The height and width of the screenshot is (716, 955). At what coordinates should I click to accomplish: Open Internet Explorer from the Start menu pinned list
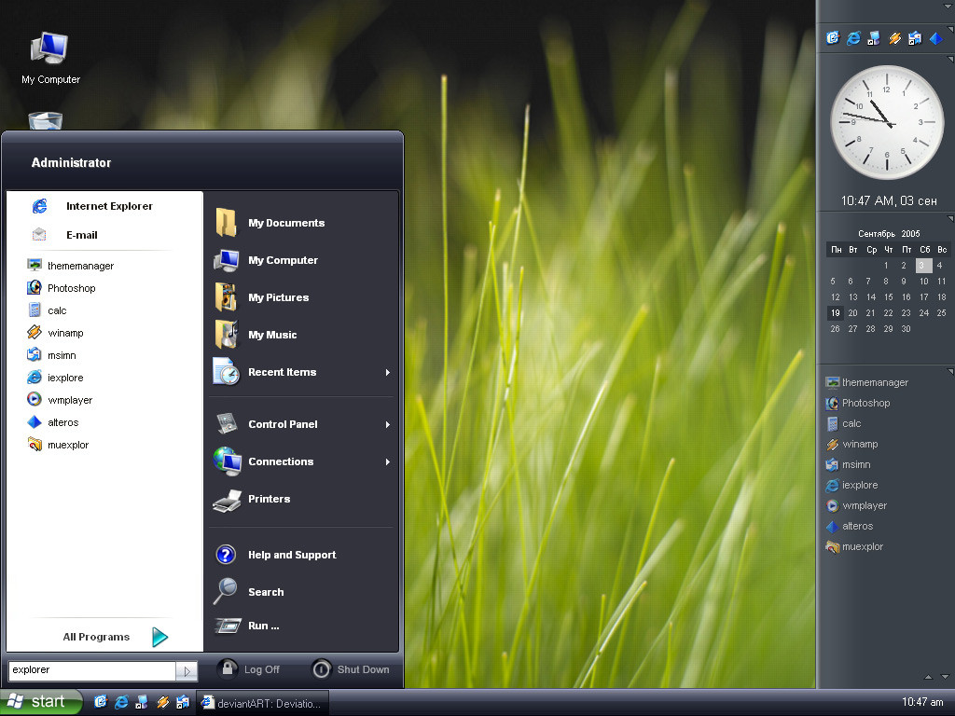pyautogui.click(x=91, y=206)
